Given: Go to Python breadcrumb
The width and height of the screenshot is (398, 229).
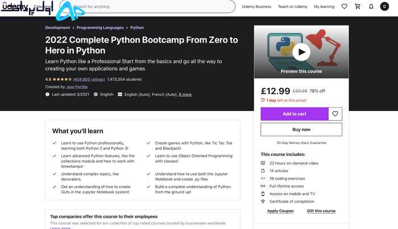Looking at the screenshot, I should click(137, 28).
